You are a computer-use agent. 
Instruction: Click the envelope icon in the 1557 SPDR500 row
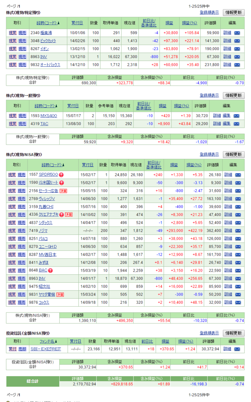point(238,175)
